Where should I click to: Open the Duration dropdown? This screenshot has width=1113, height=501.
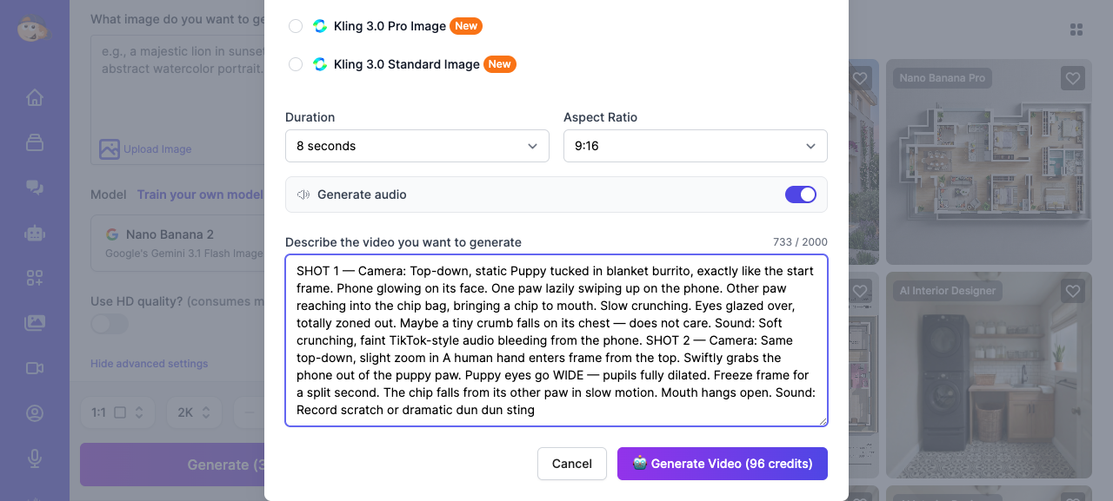click(x=417, y=146)
